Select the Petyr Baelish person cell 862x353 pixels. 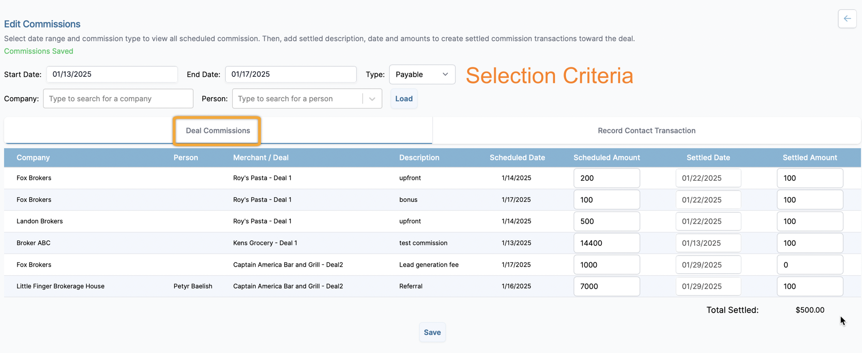(x=193, y=286)
